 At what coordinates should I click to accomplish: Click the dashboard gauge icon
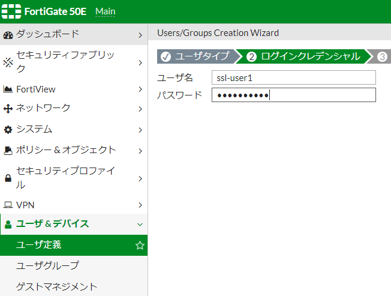coord(8,35)
